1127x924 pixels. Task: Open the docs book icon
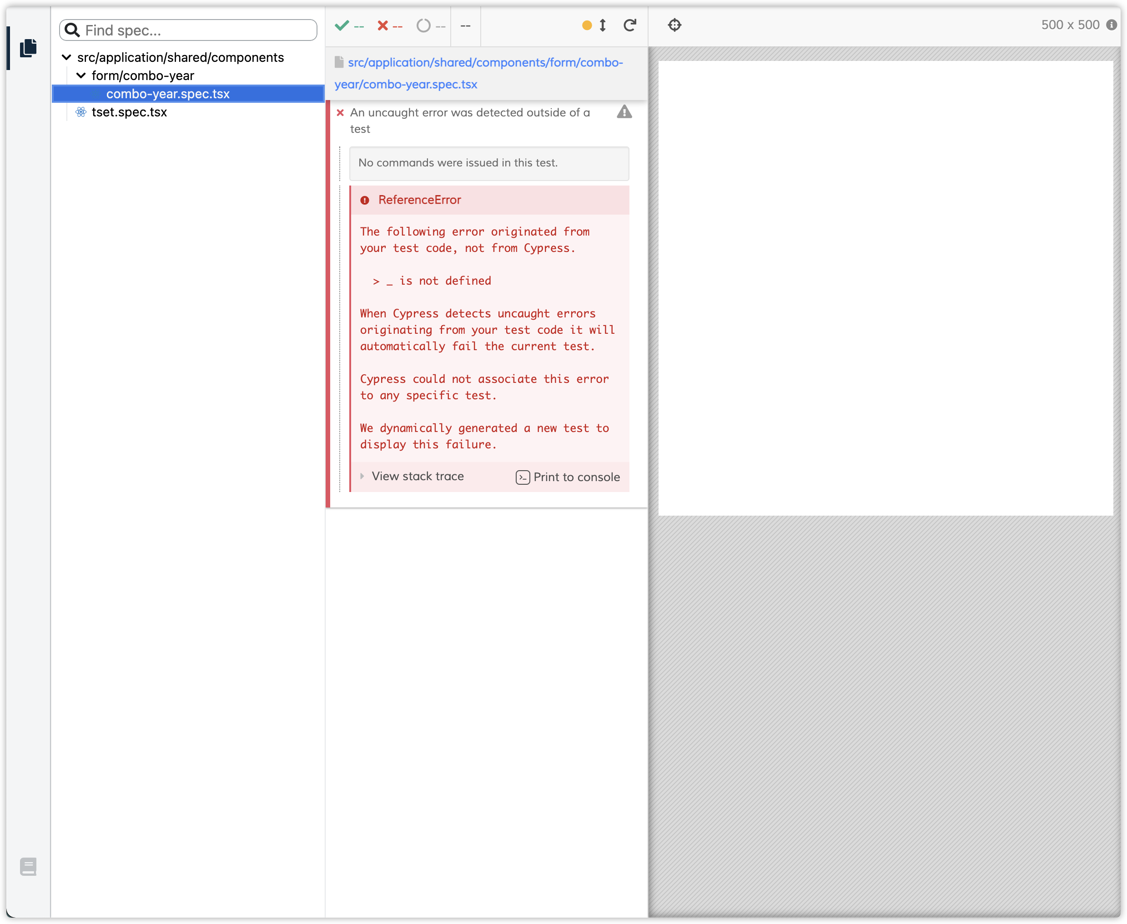tap(28, 867)
